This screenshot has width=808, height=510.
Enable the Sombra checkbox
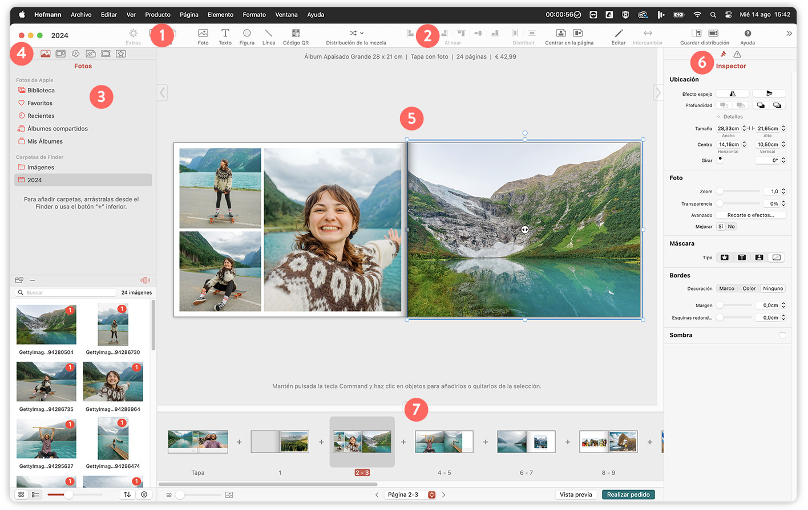[782, 335]
